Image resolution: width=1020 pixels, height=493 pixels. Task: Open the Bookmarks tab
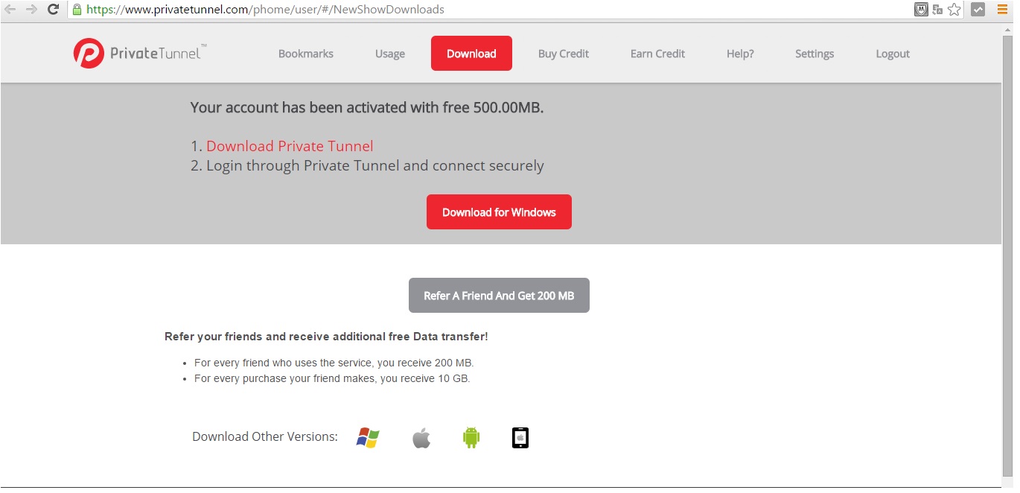(x=306, y=54)
